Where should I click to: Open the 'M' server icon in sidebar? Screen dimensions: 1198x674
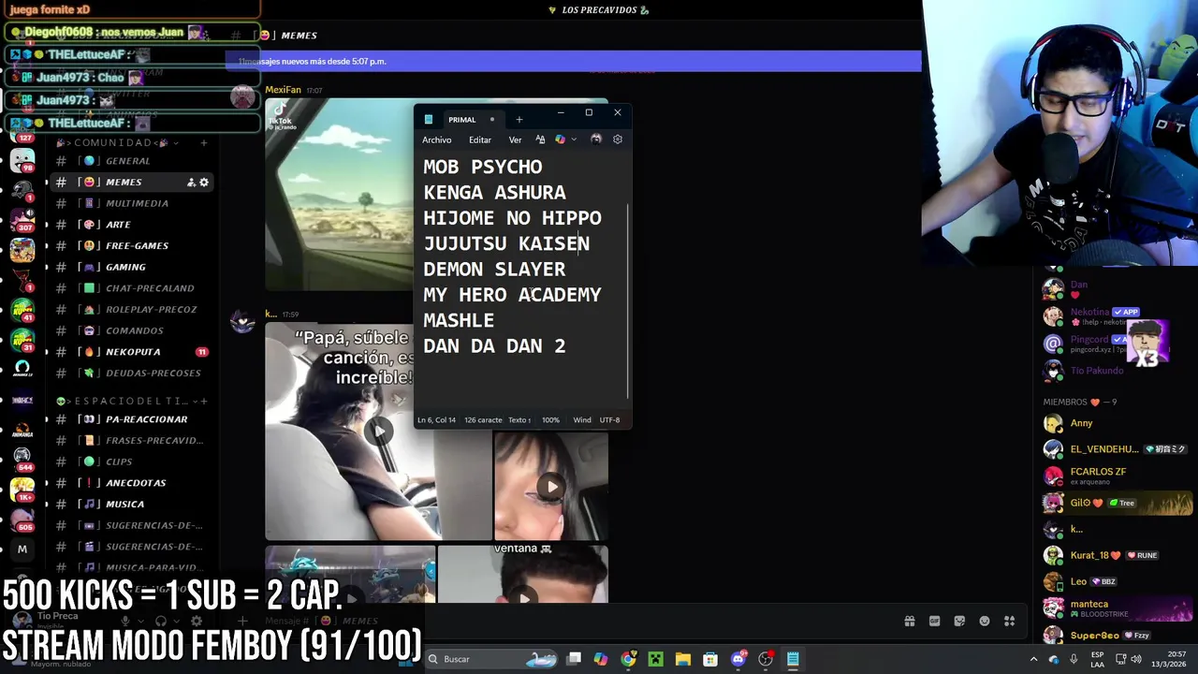pos(22,549)
